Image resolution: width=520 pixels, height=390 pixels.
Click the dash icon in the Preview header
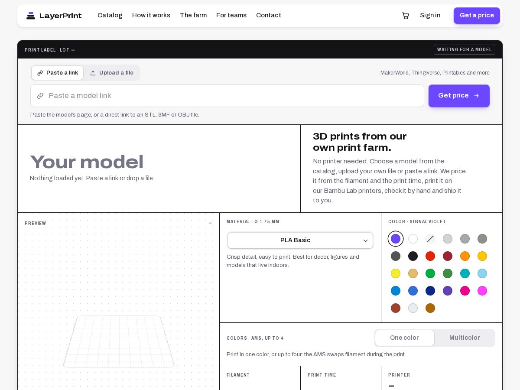(x=211, y=223)
